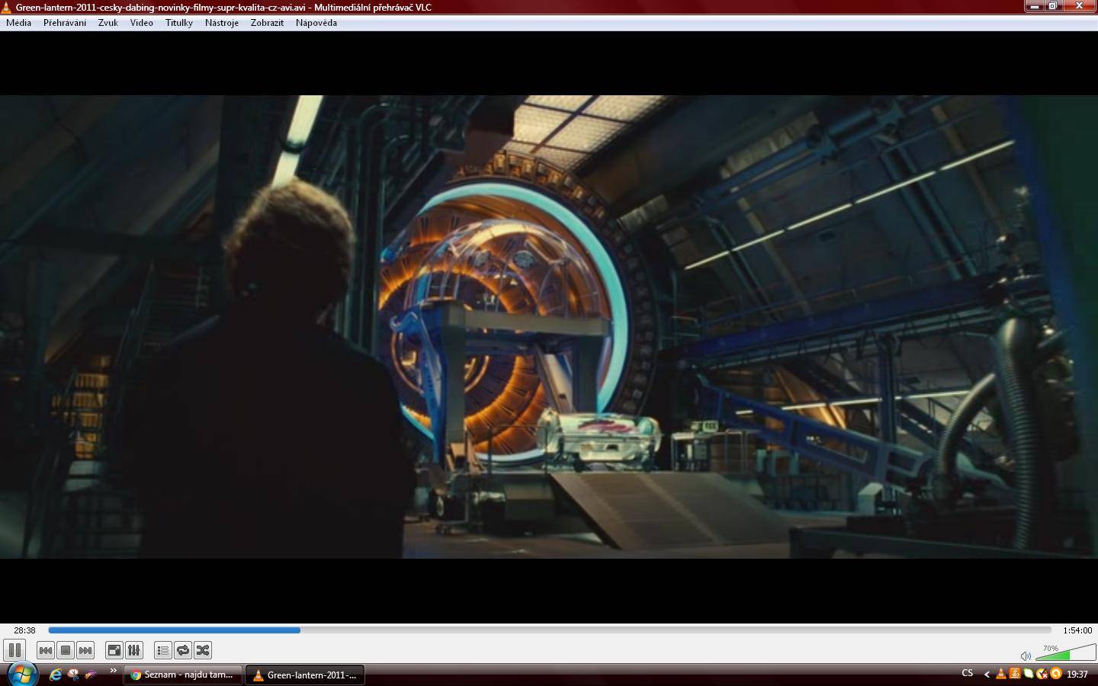Click the orange circular update tray icon
This screenshot has height=686, width=1098.
coord(1056,674)
